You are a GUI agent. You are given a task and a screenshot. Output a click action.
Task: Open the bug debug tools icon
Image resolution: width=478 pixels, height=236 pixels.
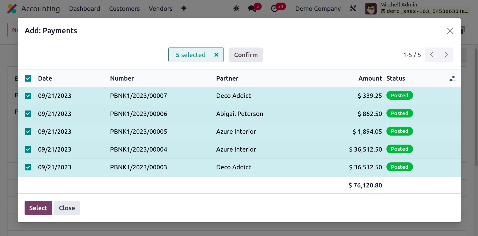tap(236, 9)
